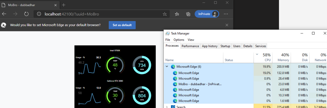Click the Geforce RTX 3080 heading
The image size is (327, 108).
click(115, 81)
